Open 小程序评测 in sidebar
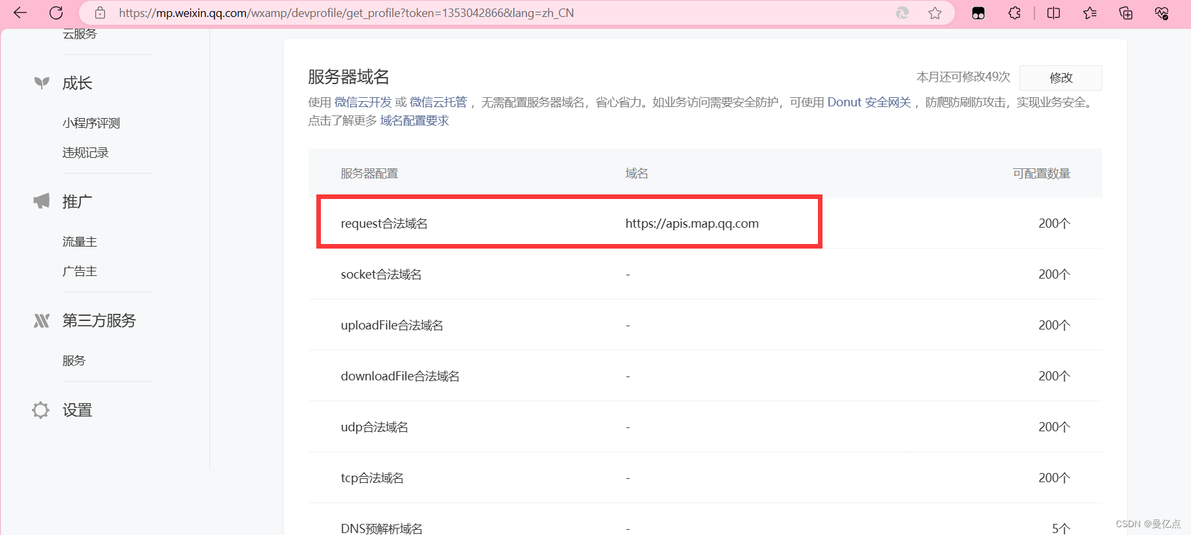The width and height of the screenshot is (1191, 535). coord(91,123)
